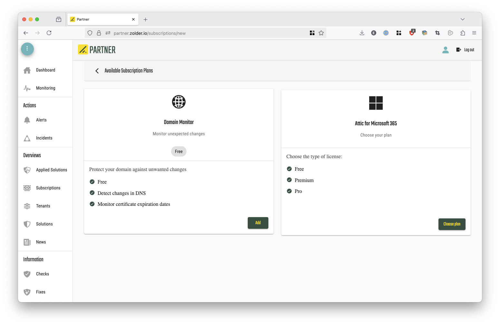Open the browser hamburger menu
This screenshot has height=326, width=500.
click(474, 33)
